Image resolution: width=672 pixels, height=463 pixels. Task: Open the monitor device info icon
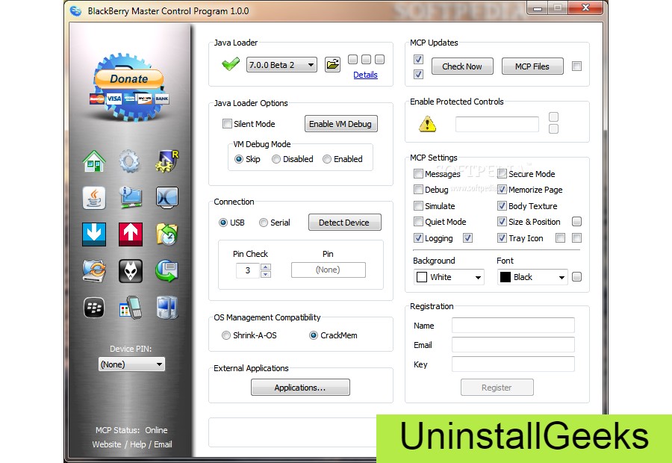[130, 198]
